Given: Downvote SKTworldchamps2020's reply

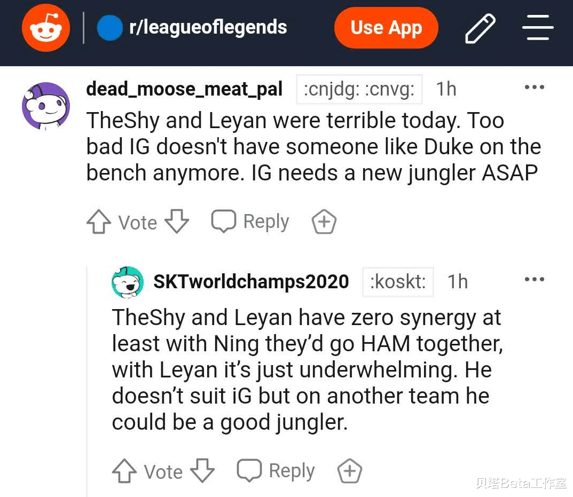Looking at the screenshot, I should pyautogui.click(x=202, y=471).
